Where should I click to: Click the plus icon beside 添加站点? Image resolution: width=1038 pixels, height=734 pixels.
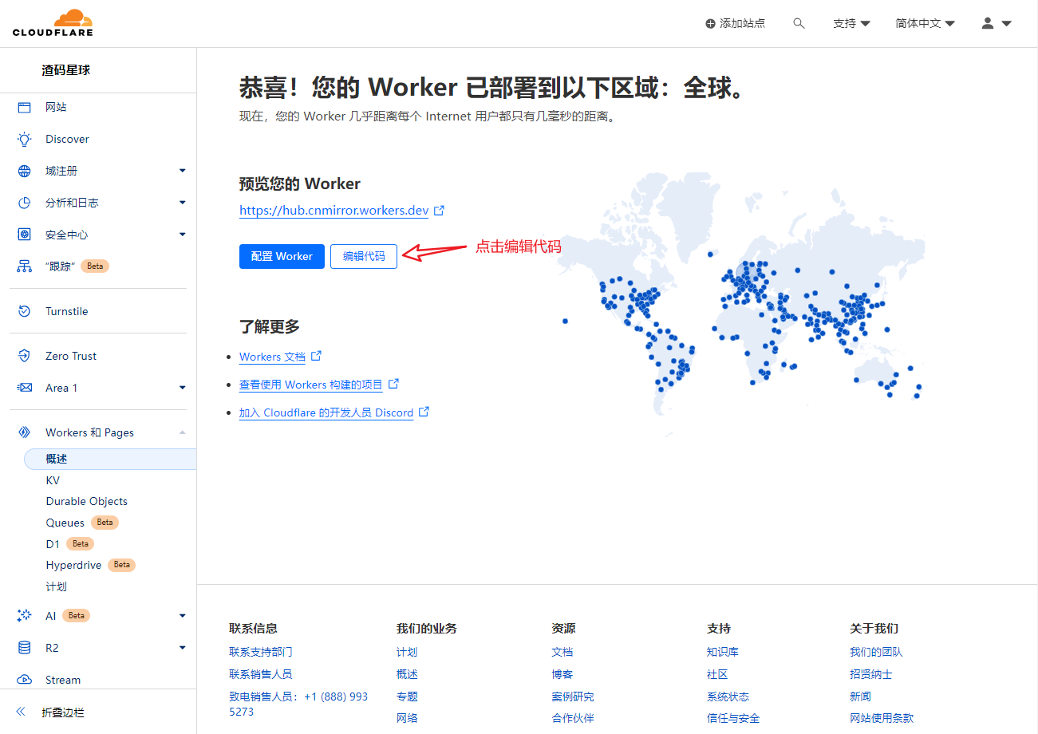tap(710, 24)
